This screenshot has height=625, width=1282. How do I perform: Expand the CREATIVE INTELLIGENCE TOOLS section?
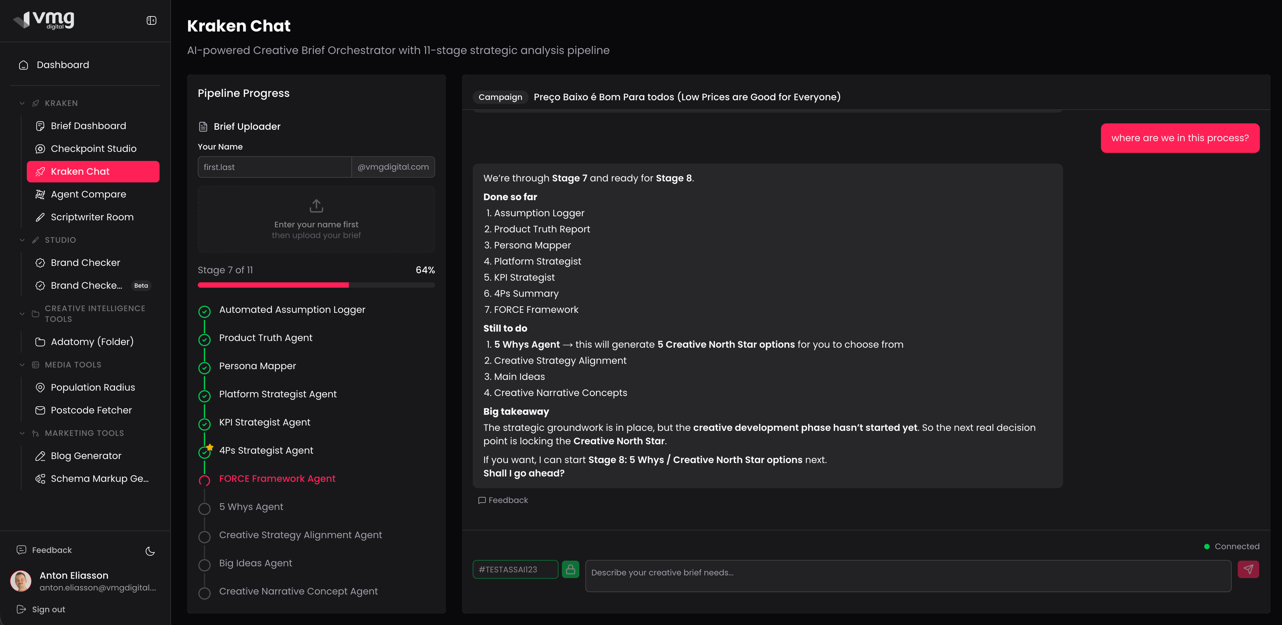(x=22, y=314)
